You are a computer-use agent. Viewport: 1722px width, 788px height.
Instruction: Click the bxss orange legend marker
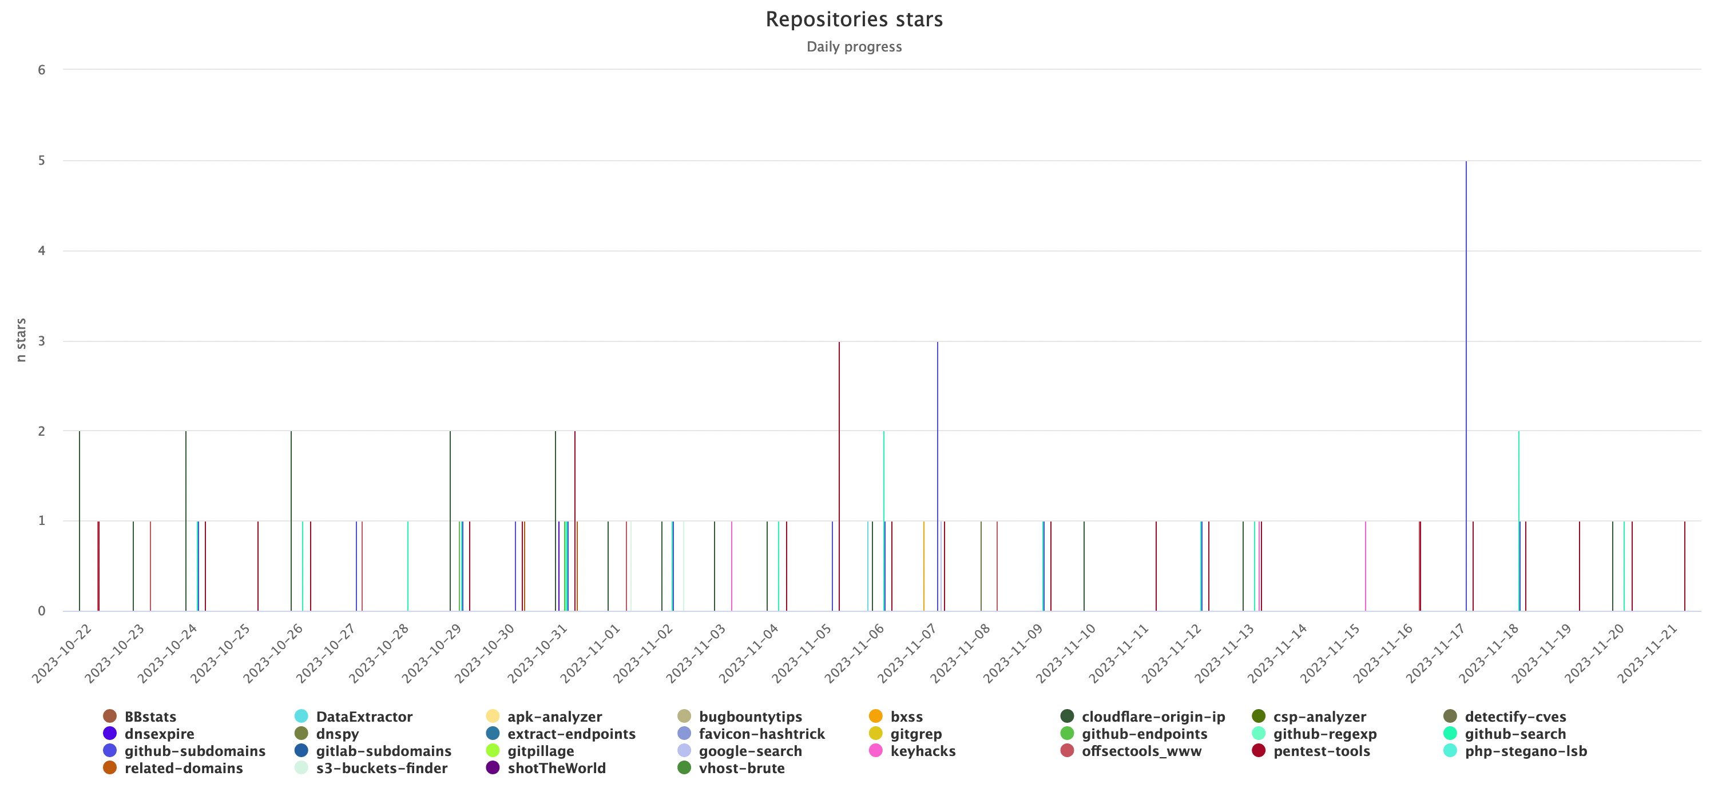876,717
